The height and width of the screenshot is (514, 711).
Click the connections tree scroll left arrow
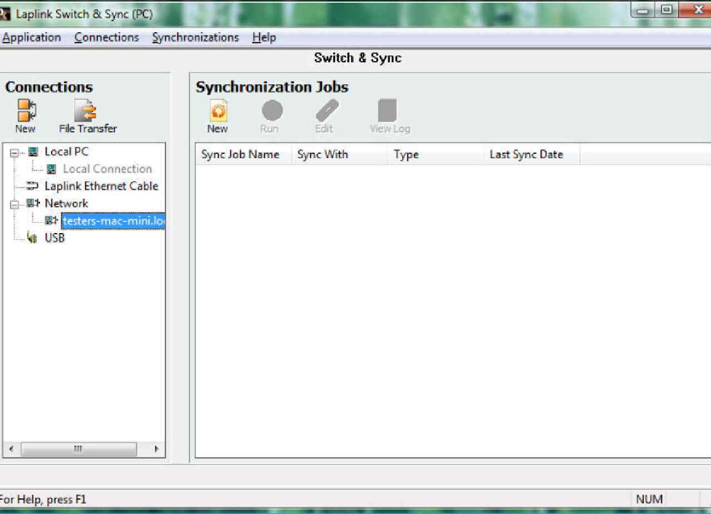coord(11,449)
